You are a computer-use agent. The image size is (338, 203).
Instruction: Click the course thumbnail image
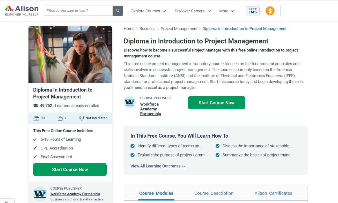pos(70,54)
